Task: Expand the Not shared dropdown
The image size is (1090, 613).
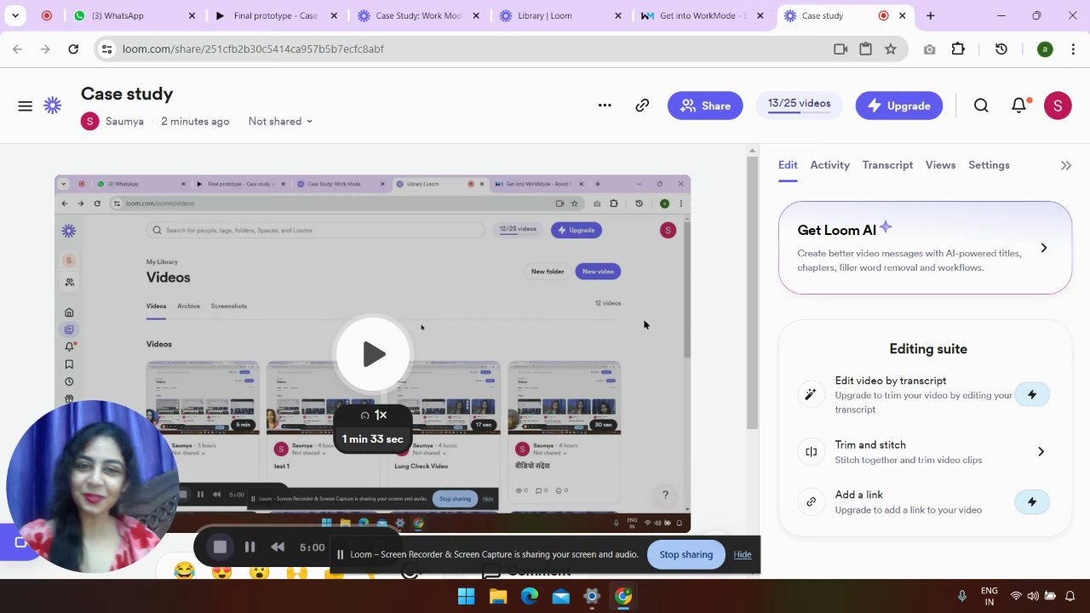Action: (280, 122)
